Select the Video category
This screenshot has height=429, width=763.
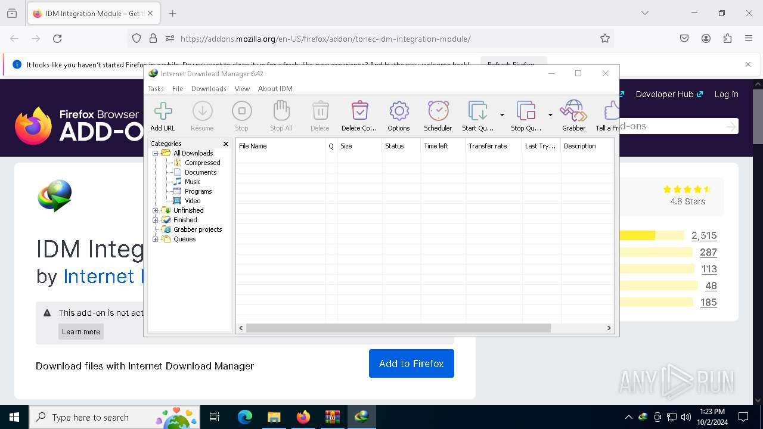(193, 201)
